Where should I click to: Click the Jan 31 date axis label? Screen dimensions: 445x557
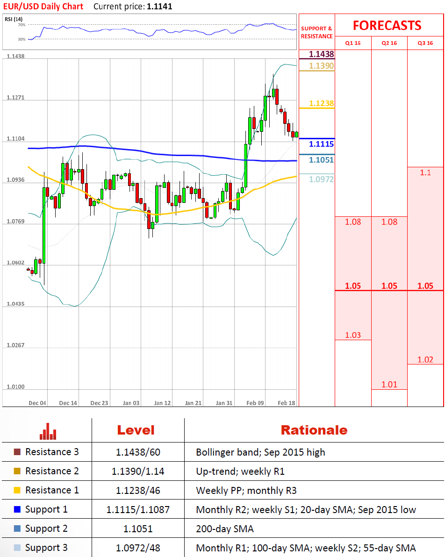(224, 403)
